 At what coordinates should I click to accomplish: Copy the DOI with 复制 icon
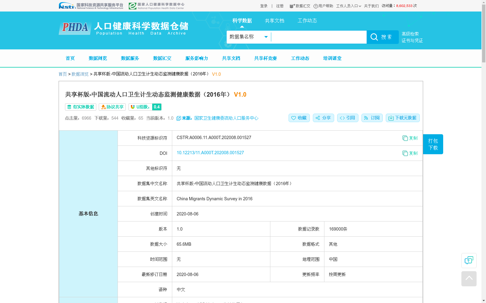pyautogui.click(x=410, y=153)
